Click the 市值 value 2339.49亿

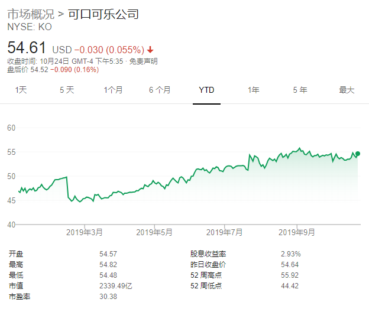[116, 287]
